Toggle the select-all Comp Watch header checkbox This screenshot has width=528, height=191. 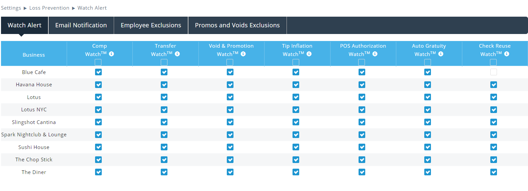pyautogui.click(x=98, y=62)
